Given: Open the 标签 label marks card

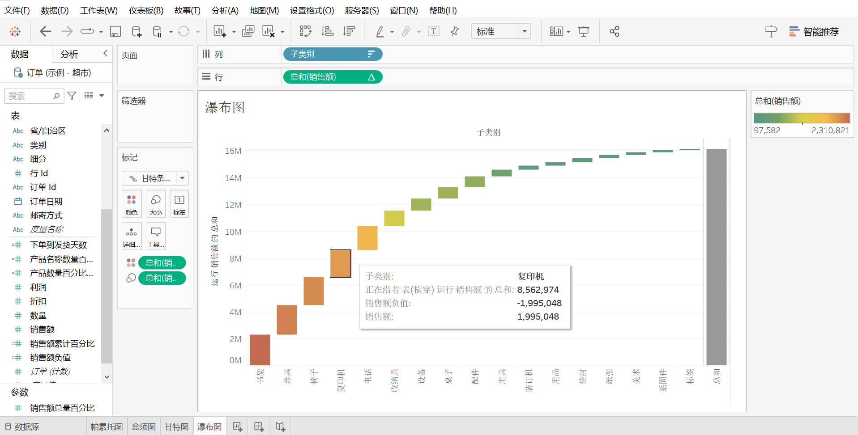Looking at the screenshot, I should pos(179,204).
